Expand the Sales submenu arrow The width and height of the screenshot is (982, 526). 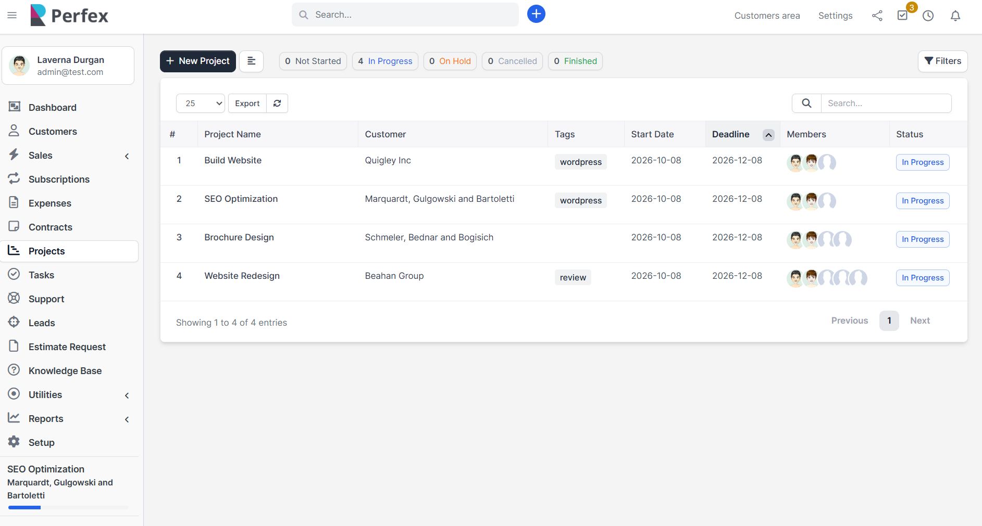tap(127, 156)
